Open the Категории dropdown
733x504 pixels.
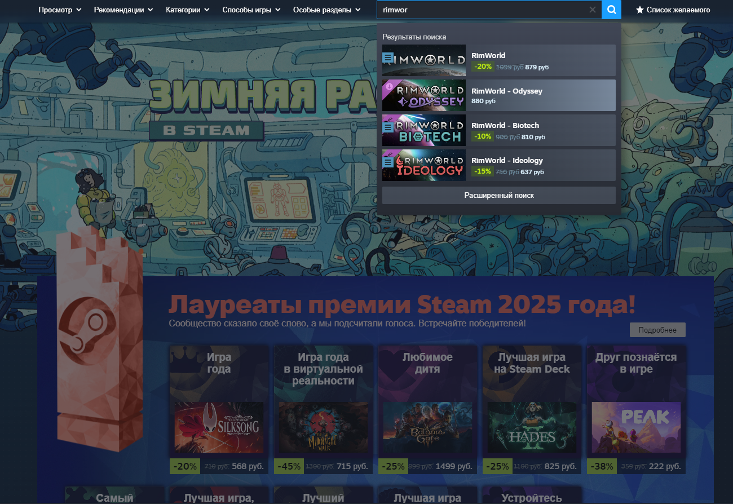(188, 10)
